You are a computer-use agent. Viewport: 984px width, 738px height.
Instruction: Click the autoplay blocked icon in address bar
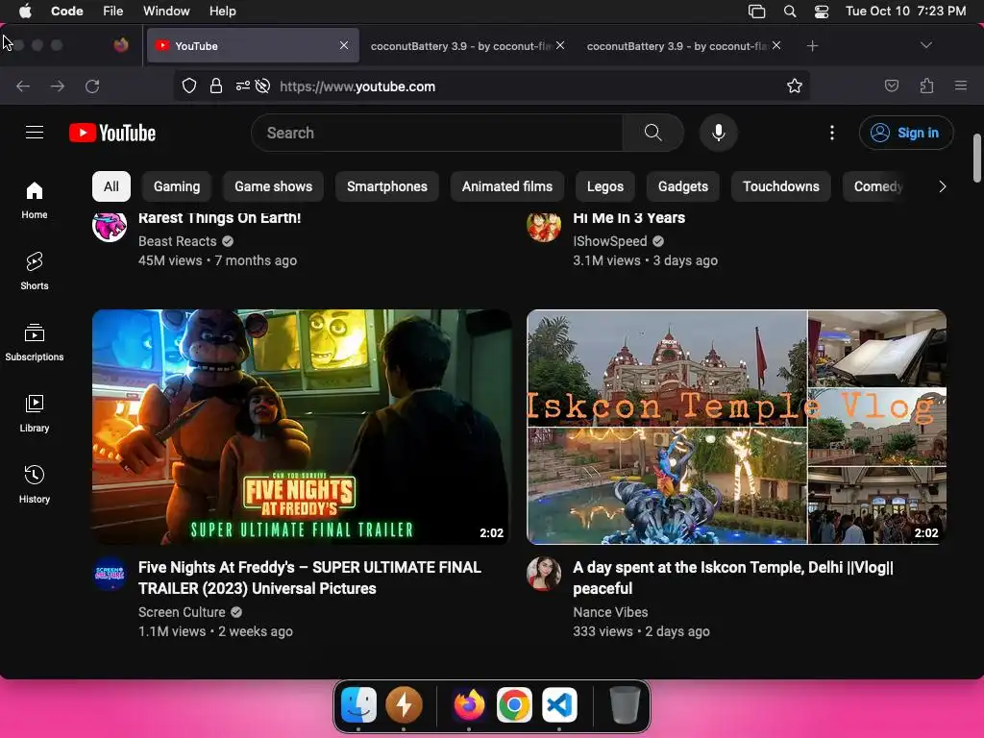click(x=263, y=86)
